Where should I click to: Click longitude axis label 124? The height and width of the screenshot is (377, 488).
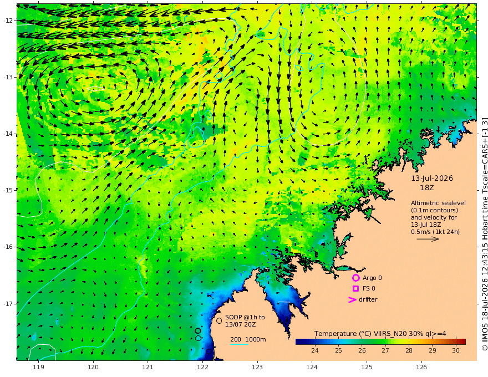pos(312,368)
